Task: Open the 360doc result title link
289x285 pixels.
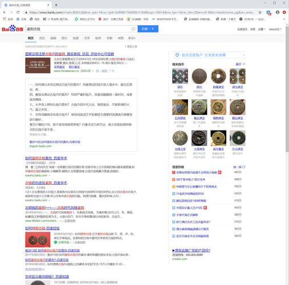Action: 55,207
